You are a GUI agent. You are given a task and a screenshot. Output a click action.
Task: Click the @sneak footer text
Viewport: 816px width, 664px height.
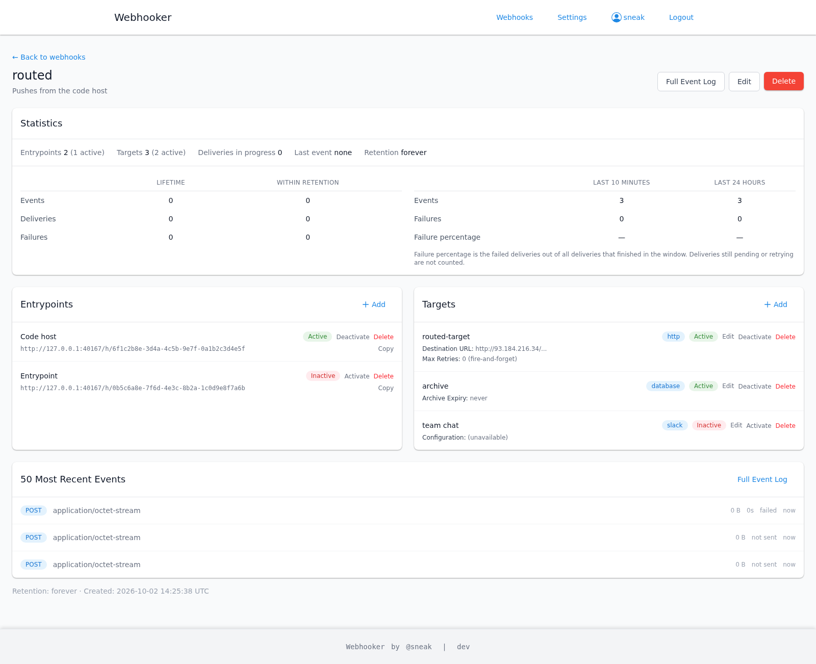(419, 647)
